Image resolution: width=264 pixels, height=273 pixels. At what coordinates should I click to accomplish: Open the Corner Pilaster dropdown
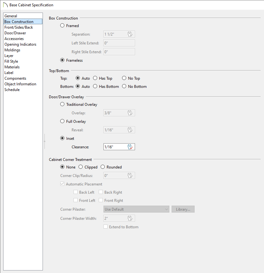(136, 209)
